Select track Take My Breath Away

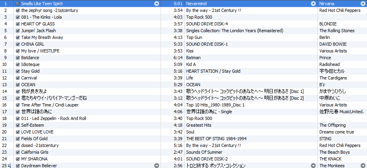pos(42,37)
